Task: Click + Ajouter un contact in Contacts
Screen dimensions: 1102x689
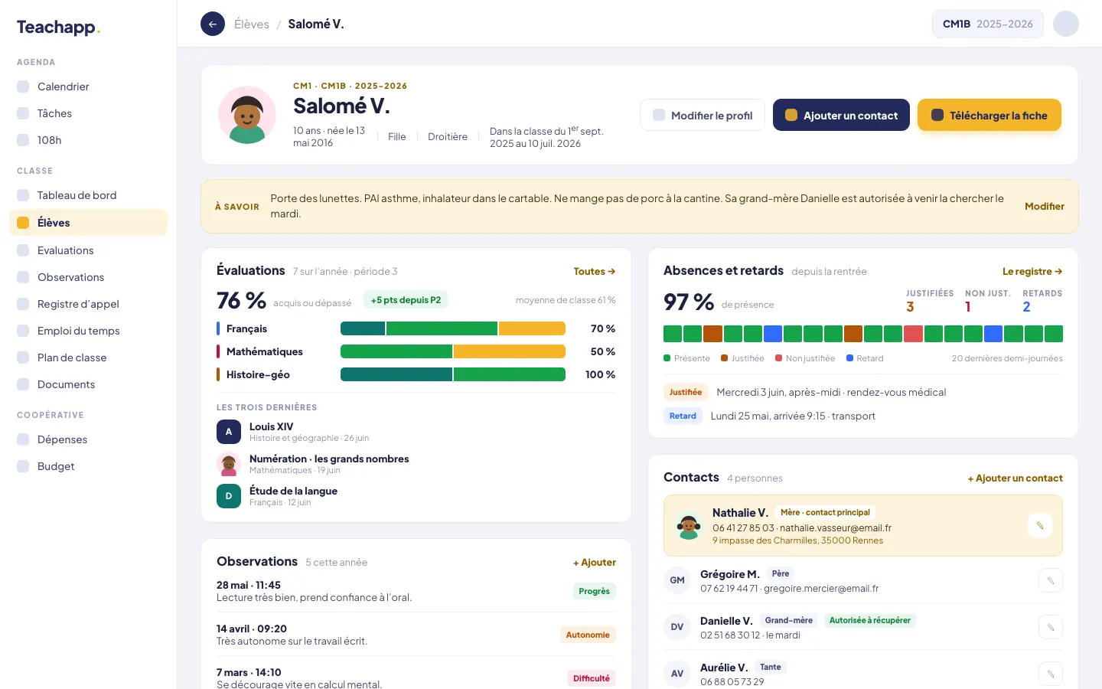Action: pyautogui.click(x=1015, y=478)
